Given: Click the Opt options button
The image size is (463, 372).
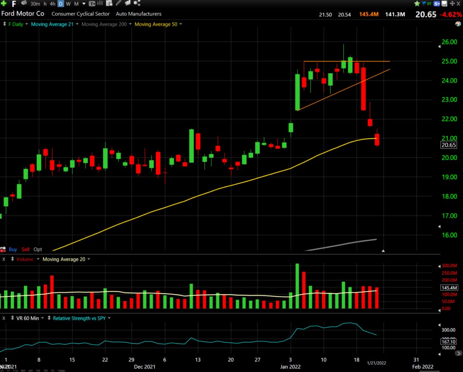Looking at the screenshot, I should coord(38,249).
